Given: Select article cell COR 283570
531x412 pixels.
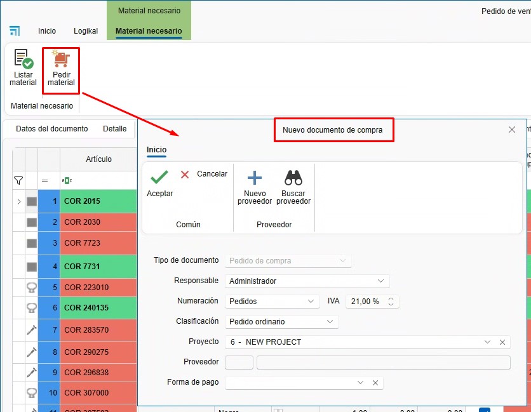Looking at the screenshot, I should [x=98, y=329].
